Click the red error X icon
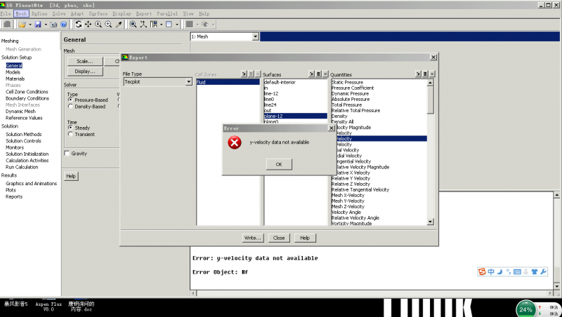Viewport: 562px width, 317px height. click(235, 143)
